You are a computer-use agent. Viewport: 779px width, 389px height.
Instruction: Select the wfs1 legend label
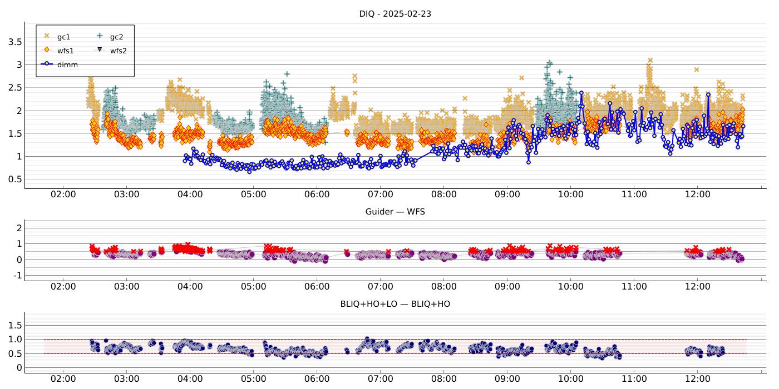click(65, 51)
